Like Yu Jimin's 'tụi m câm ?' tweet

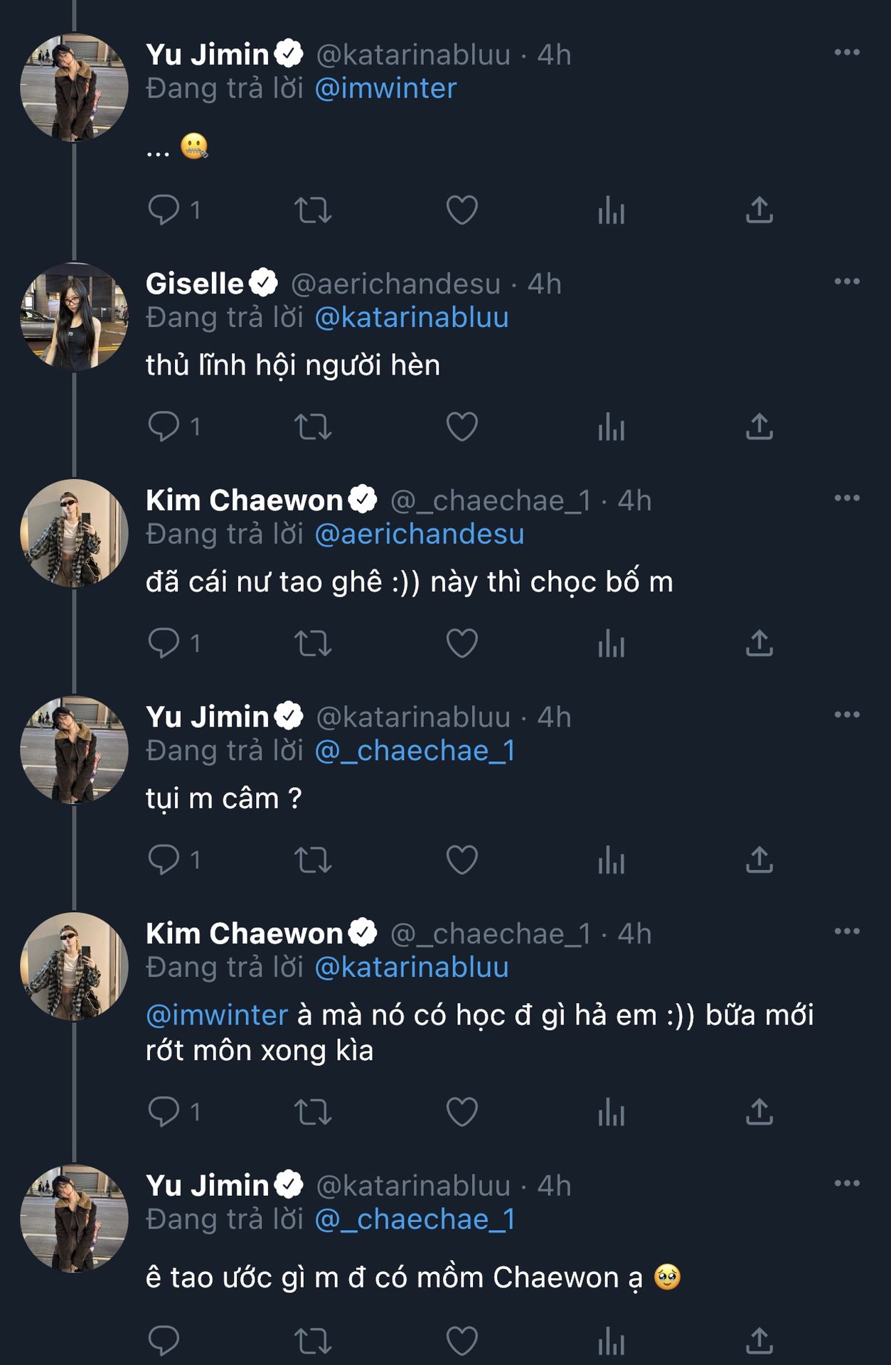click(461, 860)
